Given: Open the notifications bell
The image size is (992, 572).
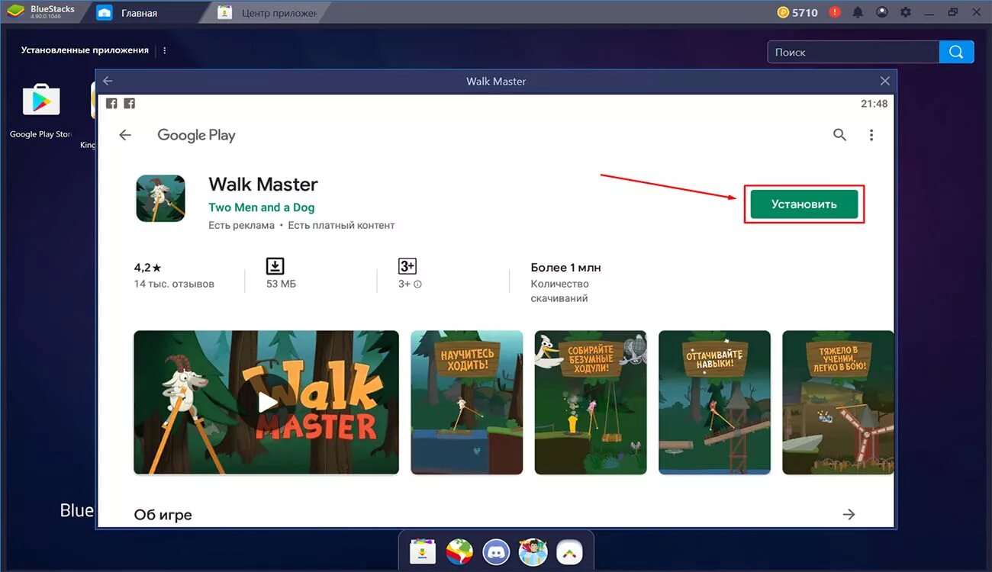Looking at the screenshot, I should (858, 12).
